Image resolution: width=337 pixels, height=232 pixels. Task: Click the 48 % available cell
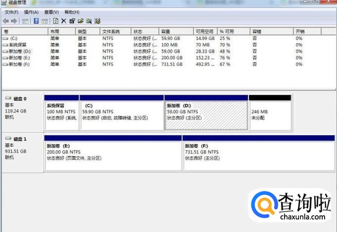pos(225,51)
